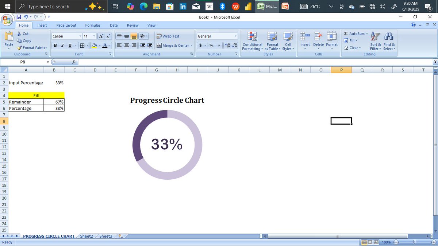This screenshot has width=438, height=246.
Task: Open Cell Styles gallery
Action: pyautogui.click(x=288, y=41)
